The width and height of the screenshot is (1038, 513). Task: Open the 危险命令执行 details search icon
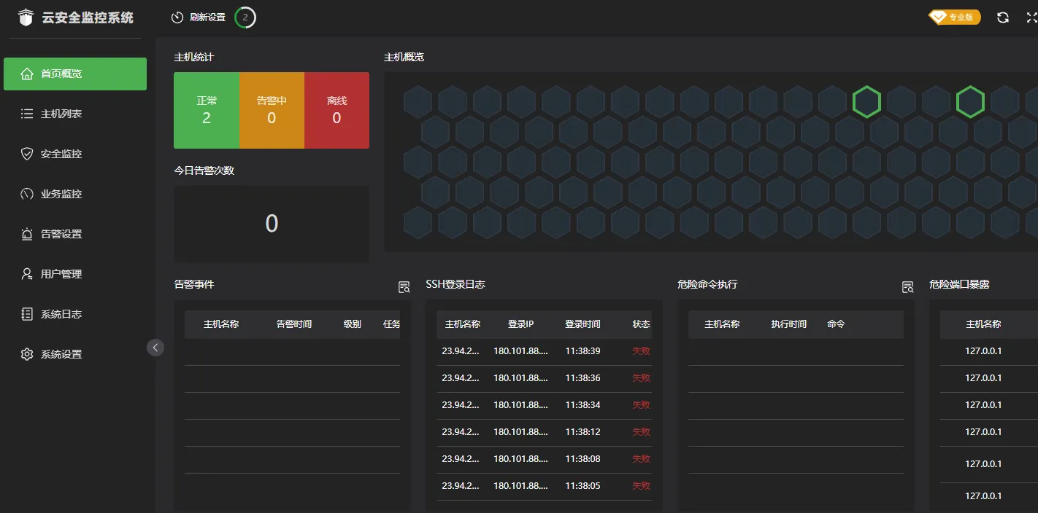coord(907,287)
